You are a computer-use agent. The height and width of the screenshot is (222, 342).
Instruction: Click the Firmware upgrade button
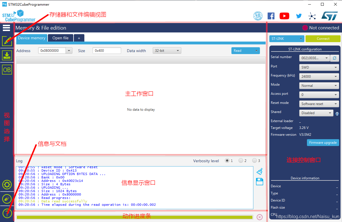[x=323, y=143]
